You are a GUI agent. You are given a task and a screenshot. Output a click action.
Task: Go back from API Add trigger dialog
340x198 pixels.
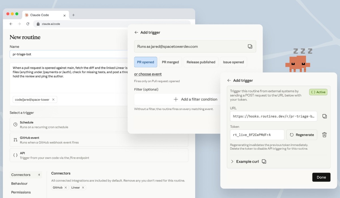229,81
